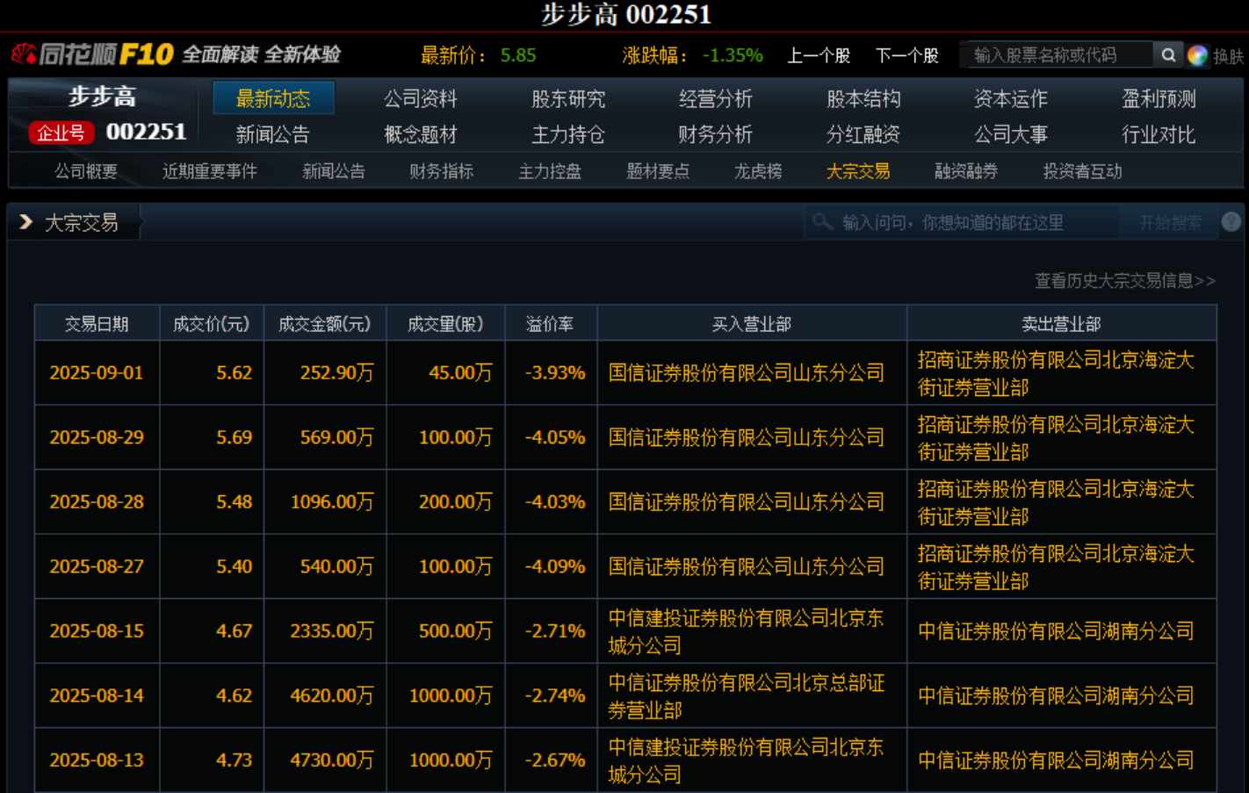
Task: Open 新闻公告 in main navigation
Action: click(x=273, y=134)
